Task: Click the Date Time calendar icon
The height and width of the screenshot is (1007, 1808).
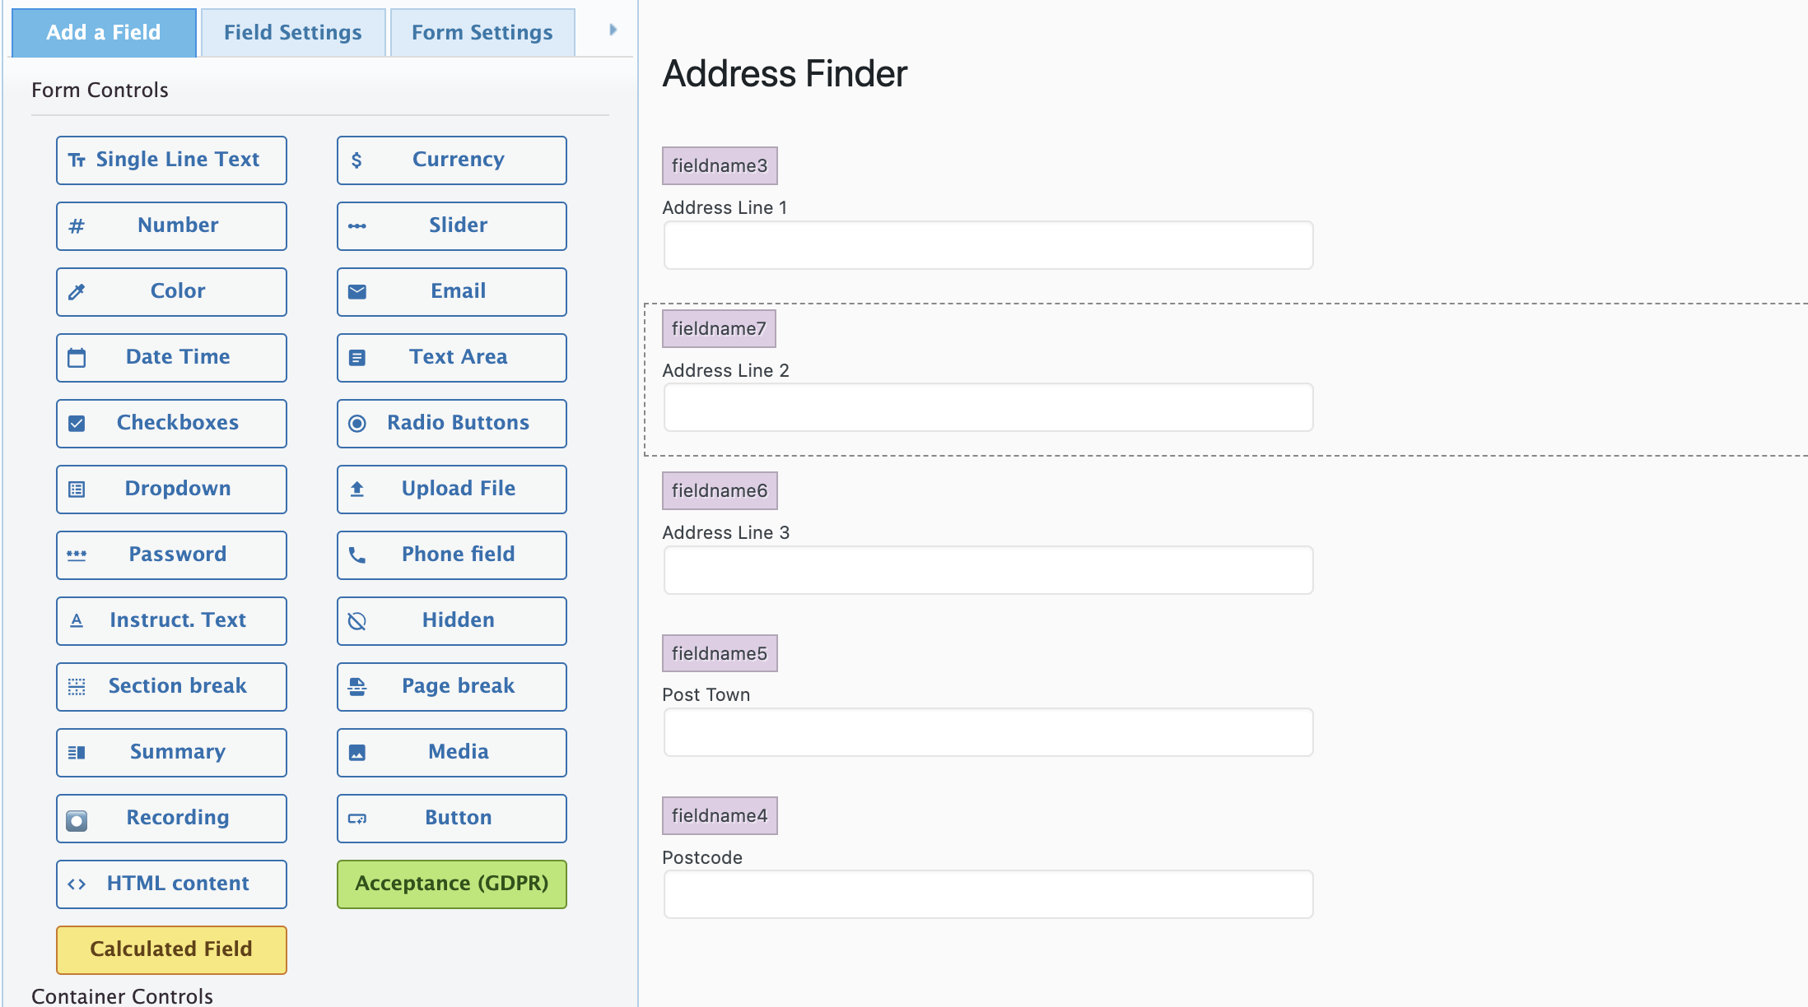Action: click(77, 357)
